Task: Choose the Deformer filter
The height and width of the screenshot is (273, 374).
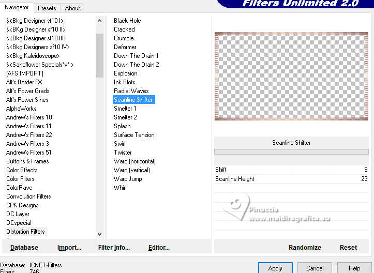Action: click(x=125, y=47)
